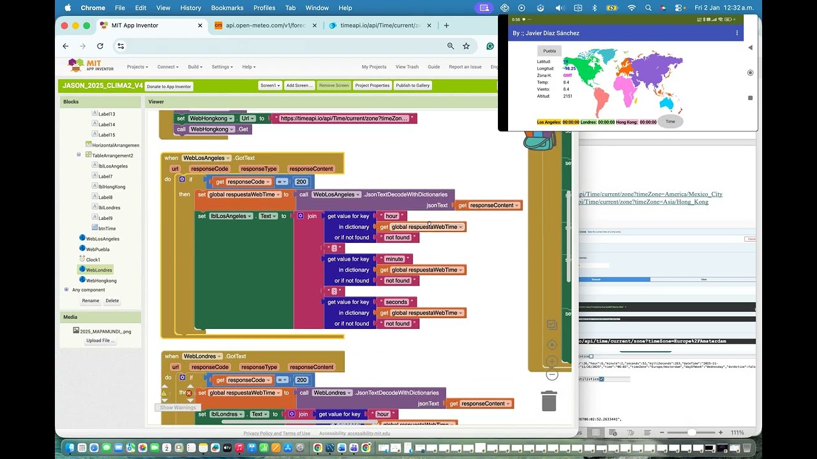Click the Rename component button
This screenshot has height=459, width=817.
click(x=91, y=300)
